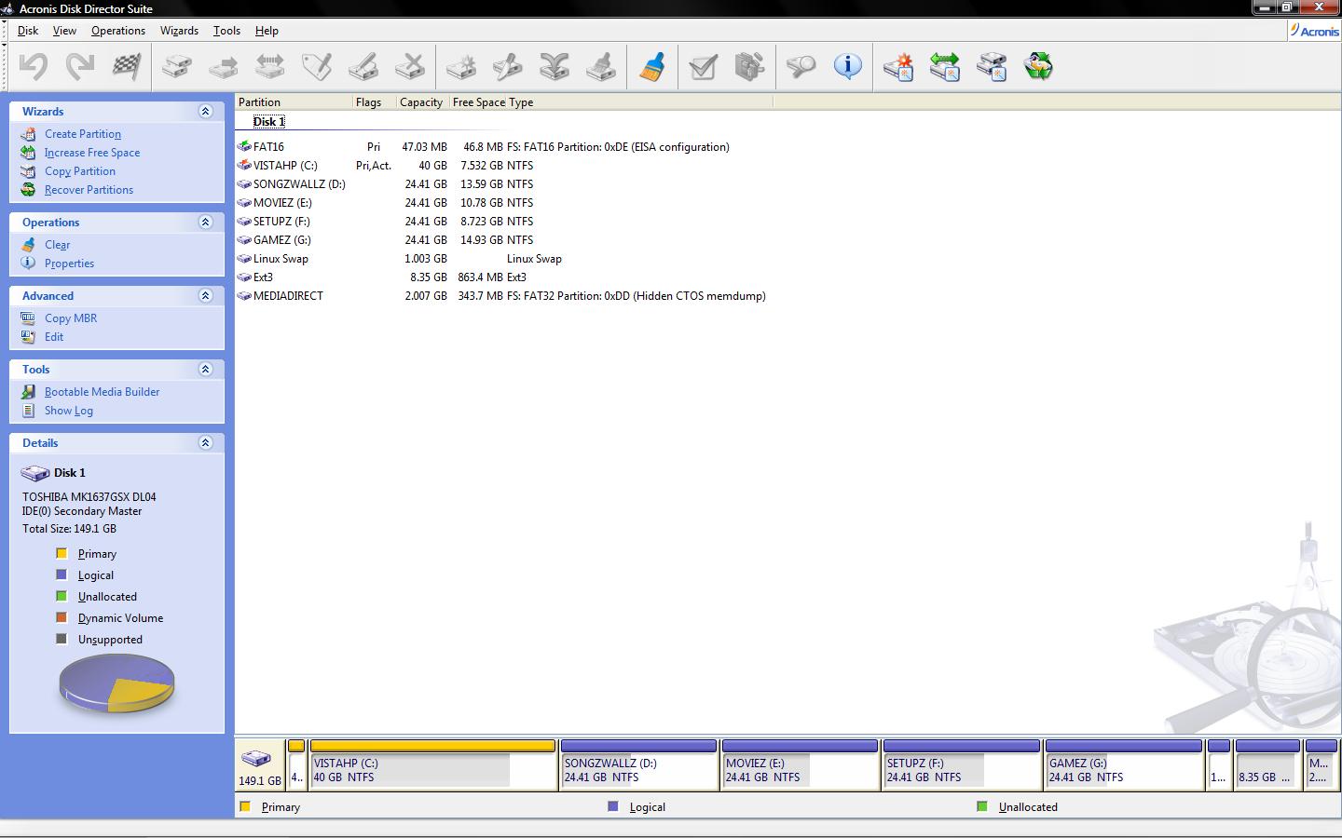This screenshot has width=1342, height=838.
Task: Open the Disk menu
Action: point(28,31)
